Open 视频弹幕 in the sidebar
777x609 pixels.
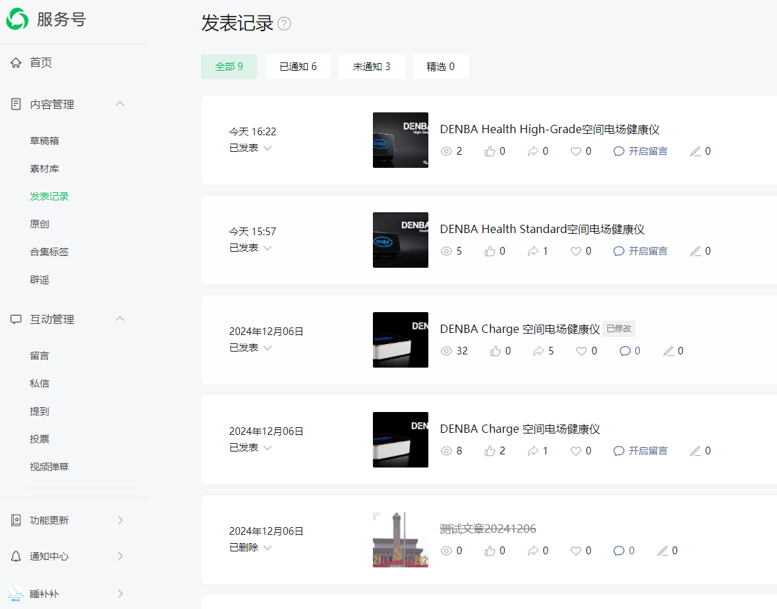pyautogui.click(x=49, y=467)
